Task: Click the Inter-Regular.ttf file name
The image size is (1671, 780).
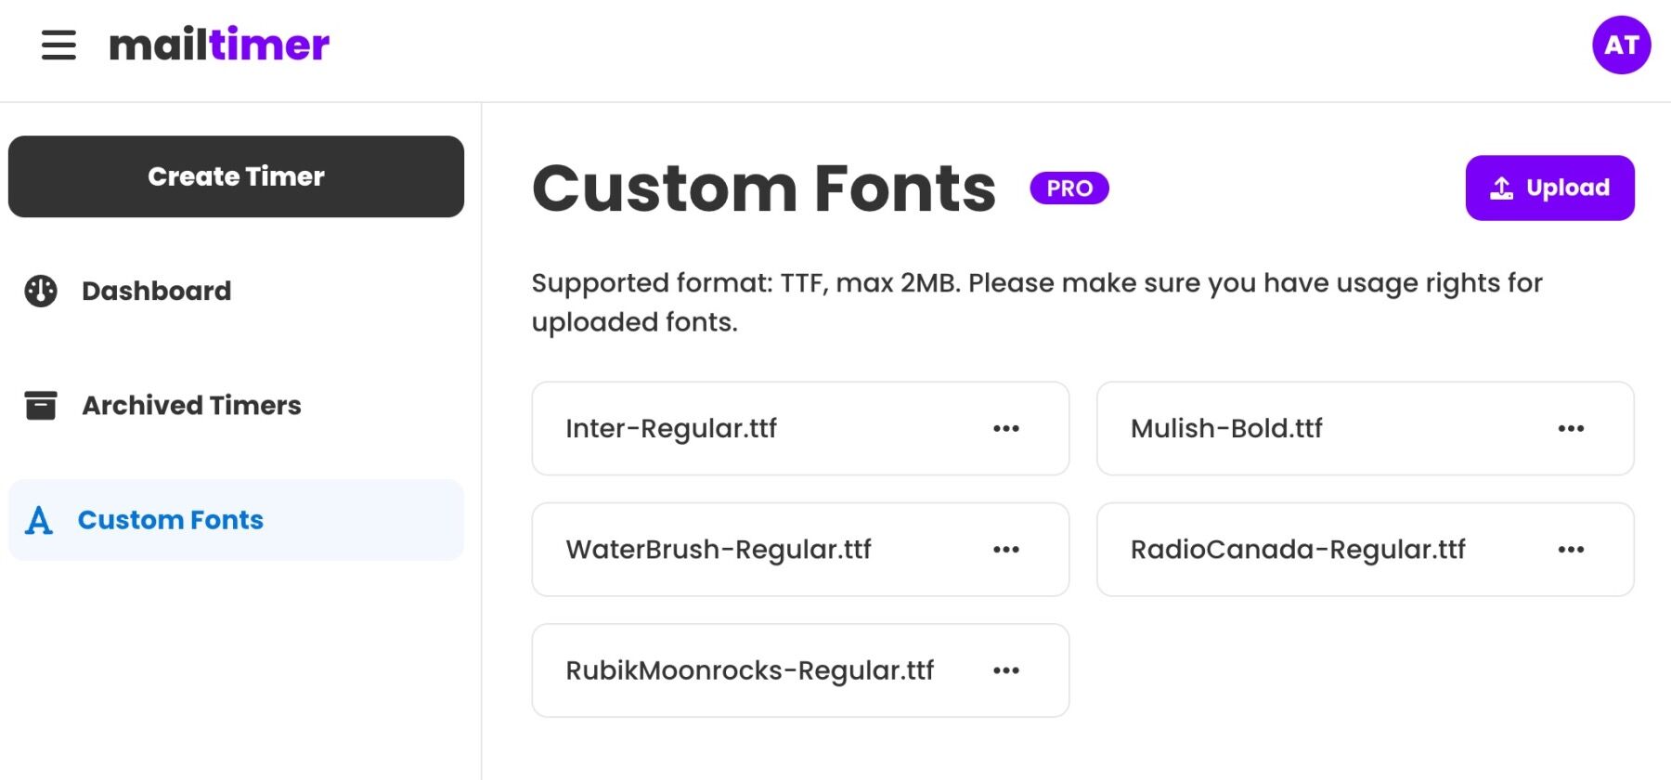Action: click(x=671, y=428)
